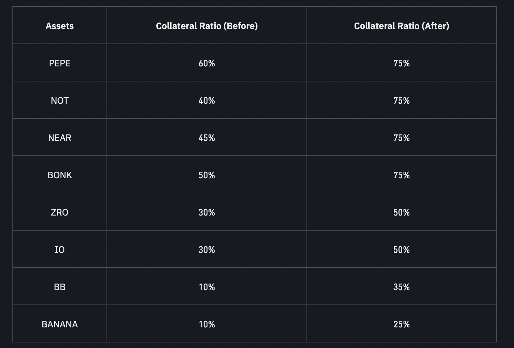Select the ZRO asset name
The width and height of the screenshot is (514, 348).
click(x=59, y=212)
